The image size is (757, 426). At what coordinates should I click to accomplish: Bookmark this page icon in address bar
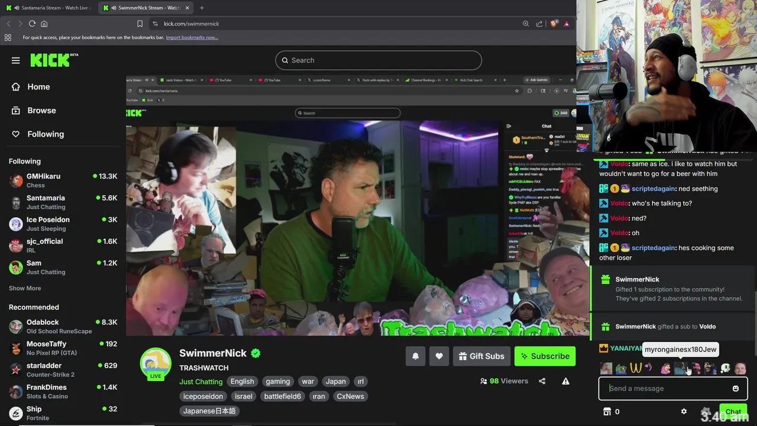tap(140, 24)
